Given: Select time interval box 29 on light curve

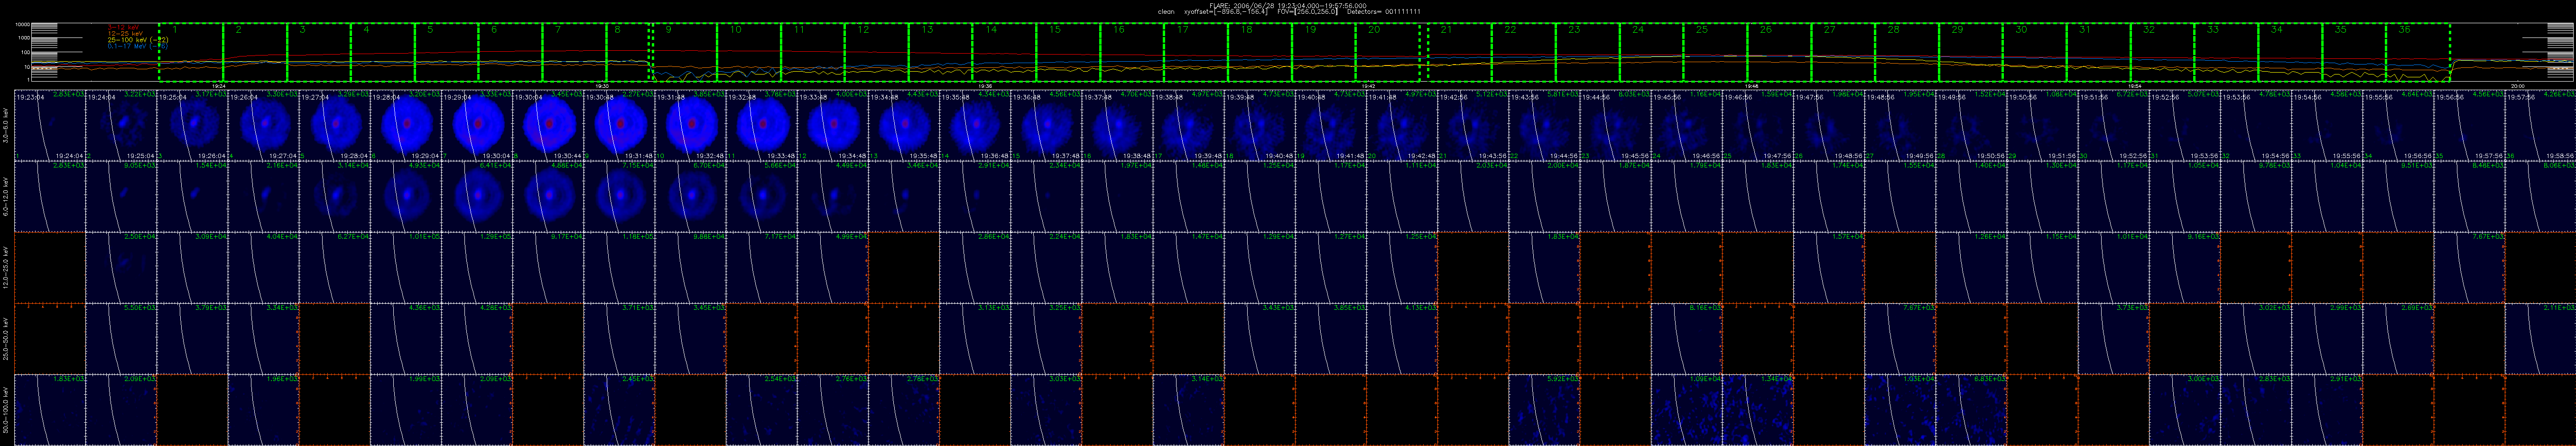Looking at the screenshot, I should 1971,52.
